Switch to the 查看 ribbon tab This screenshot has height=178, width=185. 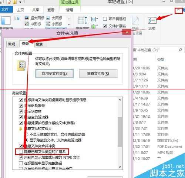click(51, 10)
